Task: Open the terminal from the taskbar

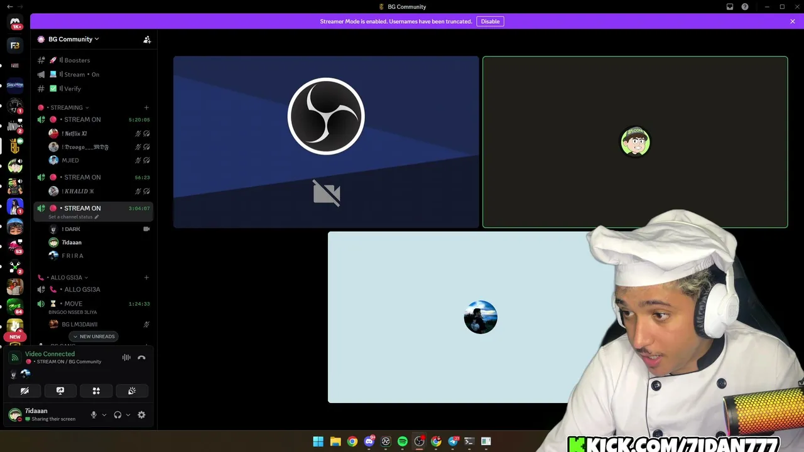Action: [x=469, y=441]
